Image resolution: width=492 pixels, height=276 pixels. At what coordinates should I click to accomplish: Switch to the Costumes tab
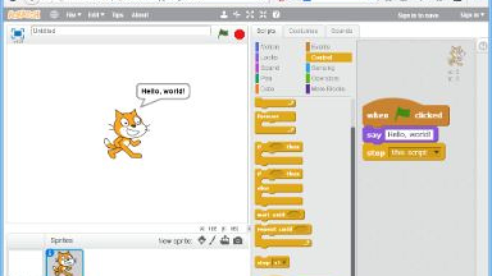click(x=303, y=31)
